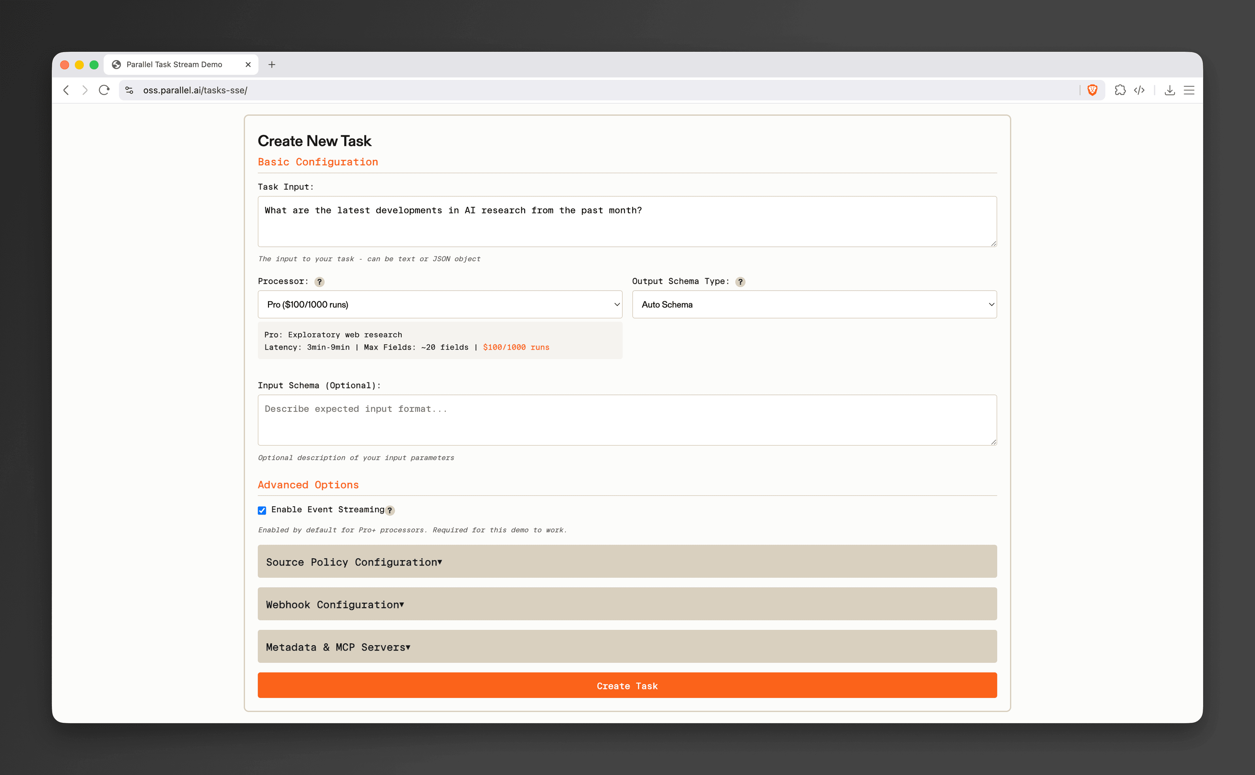The height and width of the screenshot is (775, 1255).
Task: Click the site permissions icon in address bar
Action: (x=129, y=90)
